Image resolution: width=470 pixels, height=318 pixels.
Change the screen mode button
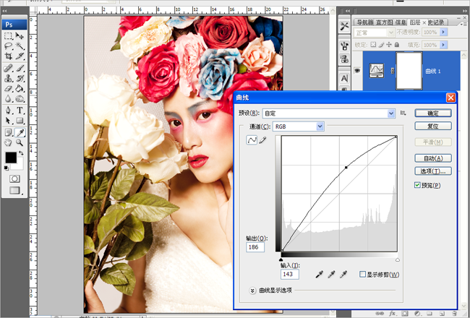coord(15,190)
